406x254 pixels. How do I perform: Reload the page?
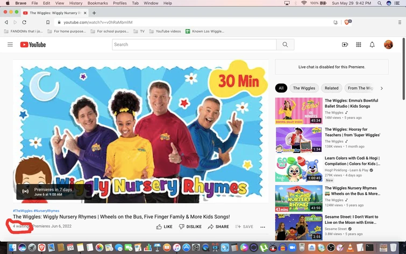pos(24,22)
